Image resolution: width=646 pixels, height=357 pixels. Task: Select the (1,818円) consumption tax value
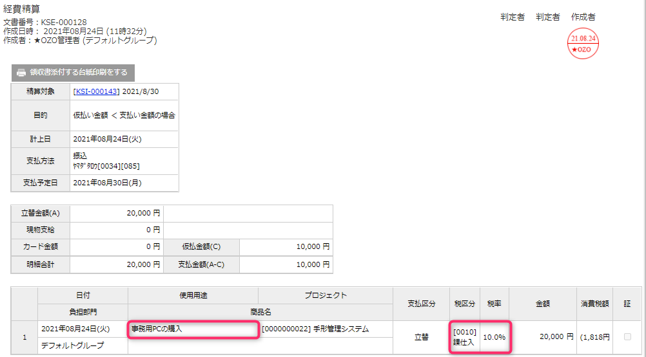(x=594, y=337)
